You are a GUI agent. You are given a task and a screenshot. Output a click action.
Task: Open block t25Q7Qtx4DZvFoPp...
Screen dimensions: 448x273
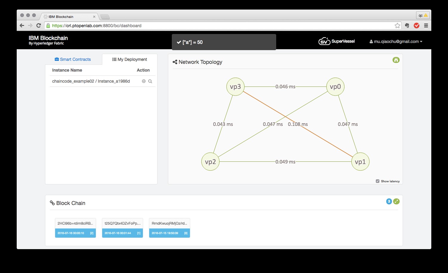(123, 228)
